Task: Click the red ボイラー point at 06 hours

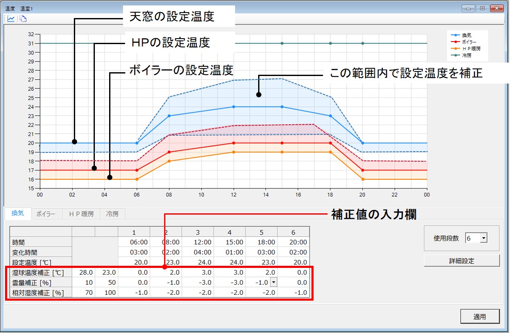Action: [x=137, y=170]
